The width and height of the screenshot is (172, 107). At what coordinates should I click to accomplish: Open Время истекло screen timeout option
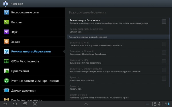point(118,96)
